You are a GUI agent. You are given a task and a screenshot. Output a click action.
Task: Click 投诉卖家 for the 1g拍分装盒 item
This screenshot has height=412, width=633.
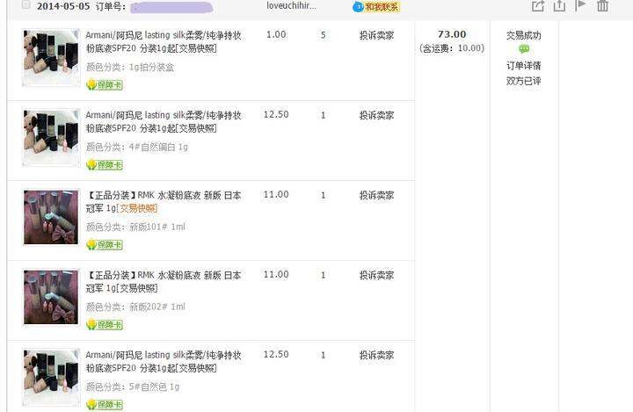[376, 35]
